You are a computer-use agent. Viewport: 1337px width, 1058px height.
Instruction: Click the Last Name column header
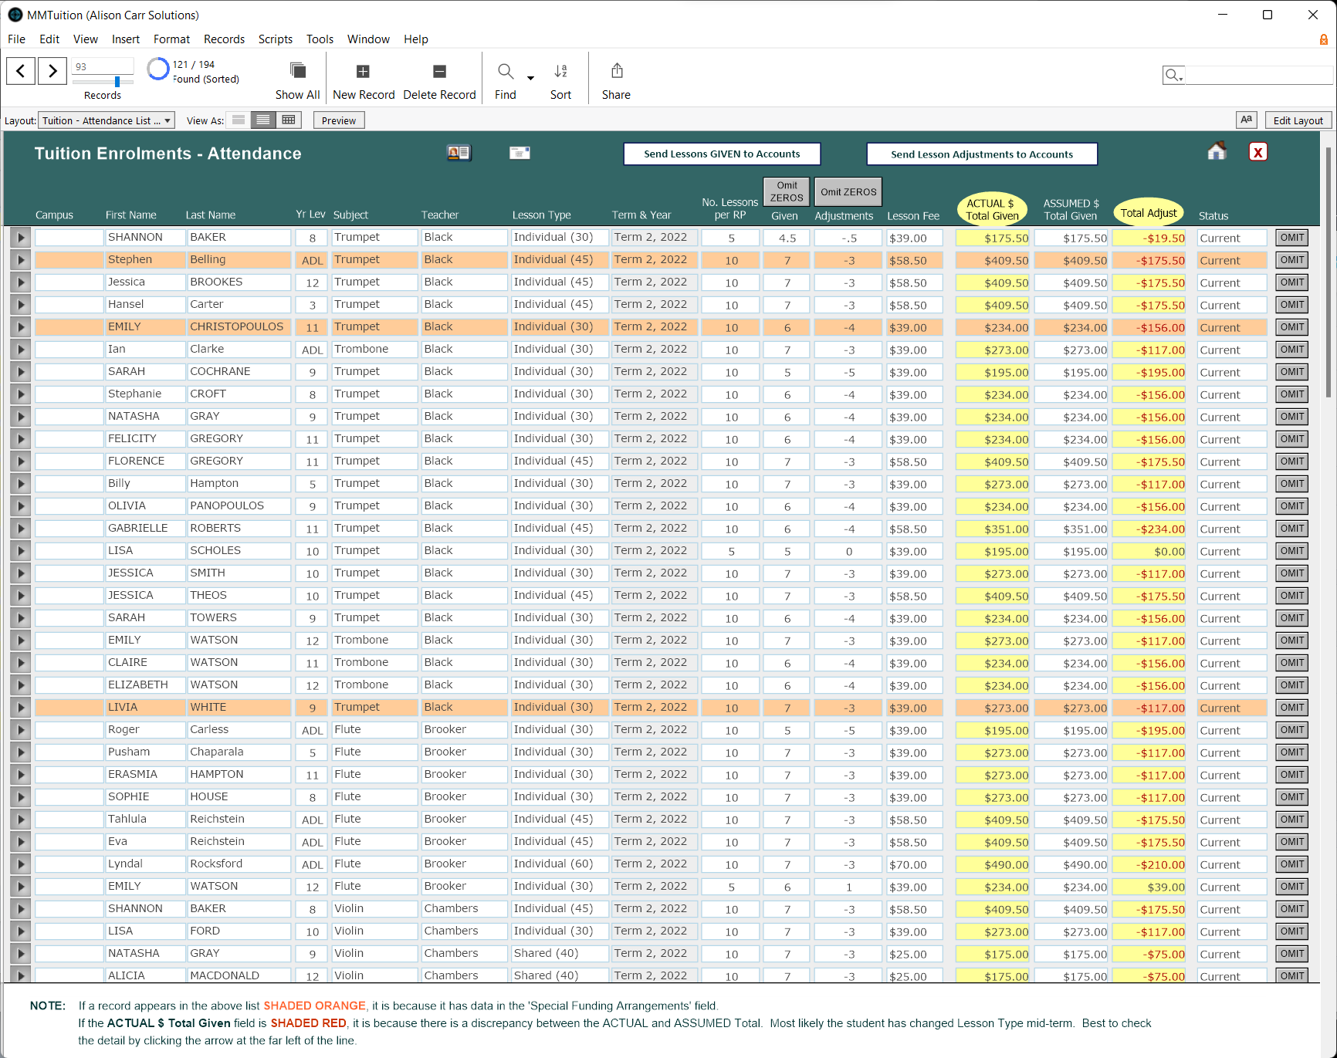211,215
